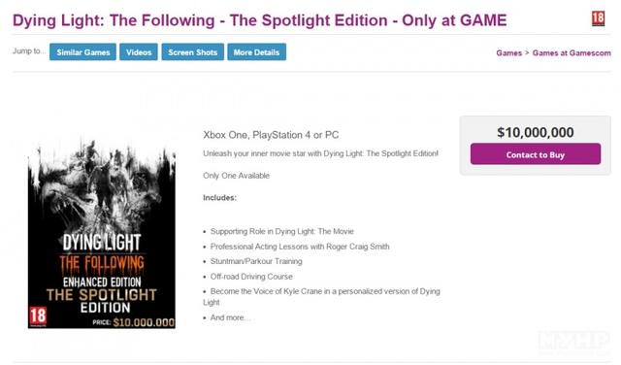Image resolution: width=621 pixels, height=365 pixels.
Task: Open Games at Gamescom breadcrumb link
Action: (572, 53)
